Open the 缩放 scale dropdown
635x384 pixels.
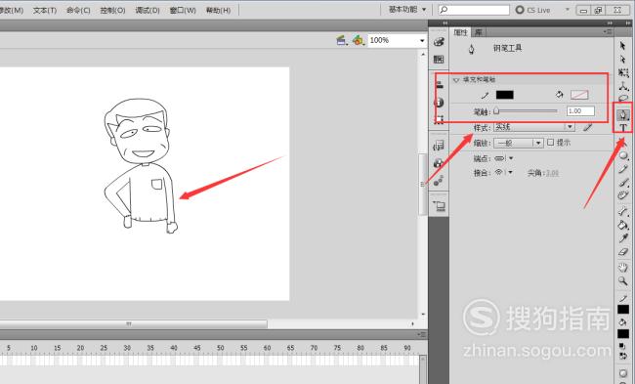pyautogui.click(x=518, y=143)
